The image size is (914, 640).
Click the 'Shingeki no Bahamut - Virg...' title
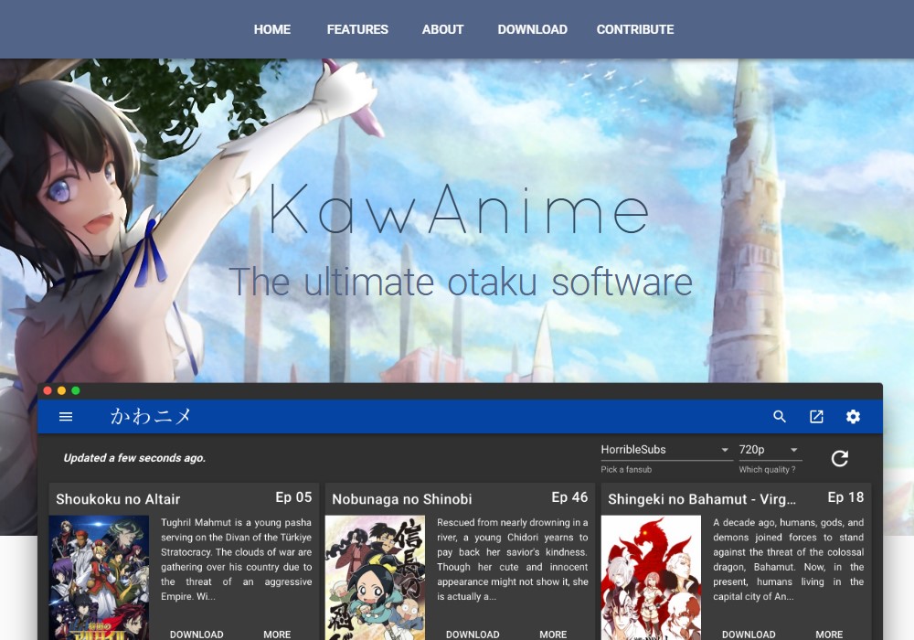(x=701, y=499)
